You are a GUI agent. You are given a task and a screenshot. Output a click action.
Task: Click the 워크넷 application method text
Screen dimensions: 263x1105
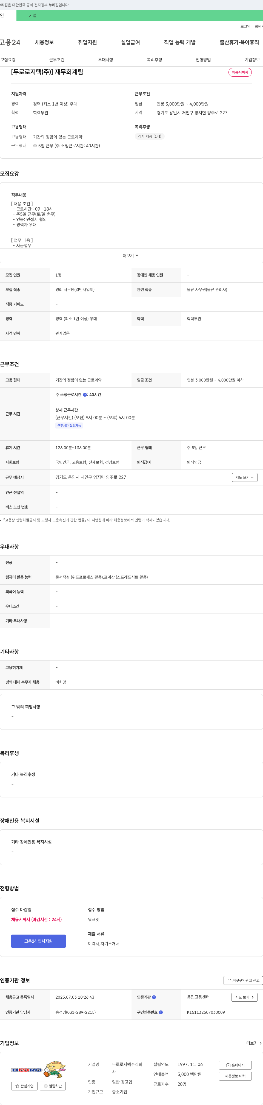click(94, 920)
